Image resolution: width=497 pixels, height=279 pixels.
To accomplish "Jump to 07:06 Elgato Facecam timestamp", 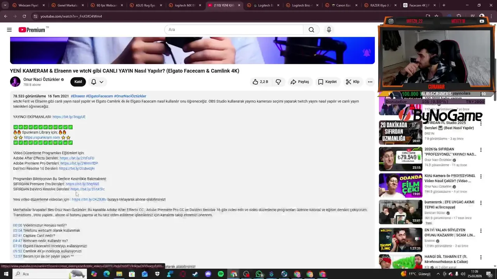I will 17,246.
